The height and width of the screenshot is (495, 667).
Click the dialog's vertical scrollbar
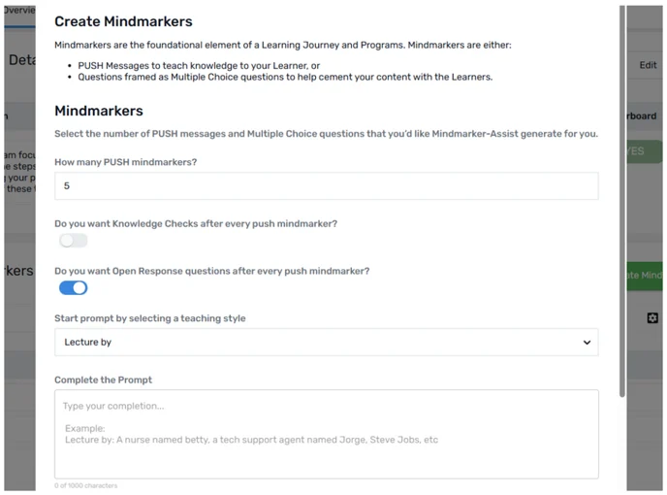coord(621,201)
